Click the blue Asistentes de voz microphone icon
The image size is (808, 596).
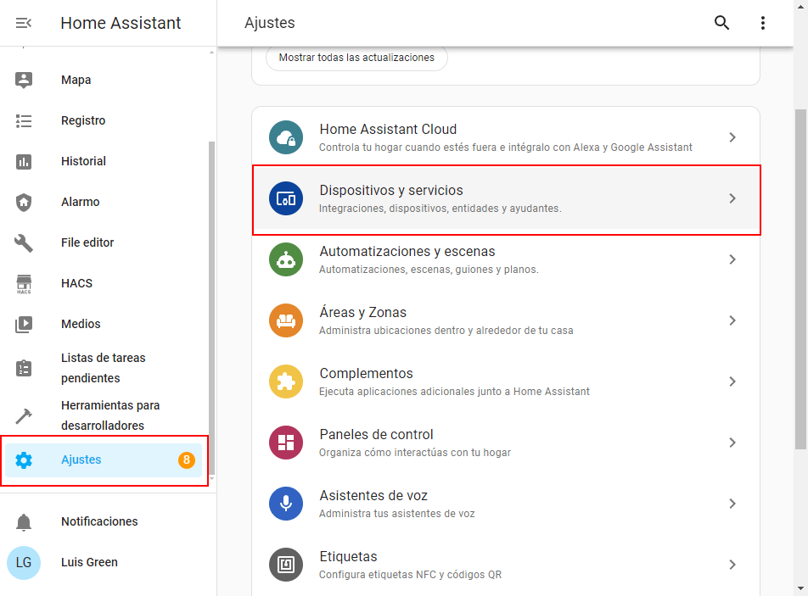pos(286,504)
